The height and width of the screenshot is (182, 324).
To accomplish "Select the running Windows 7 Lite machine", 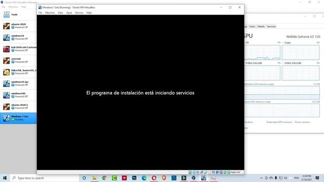I will [x=18, y=118].
